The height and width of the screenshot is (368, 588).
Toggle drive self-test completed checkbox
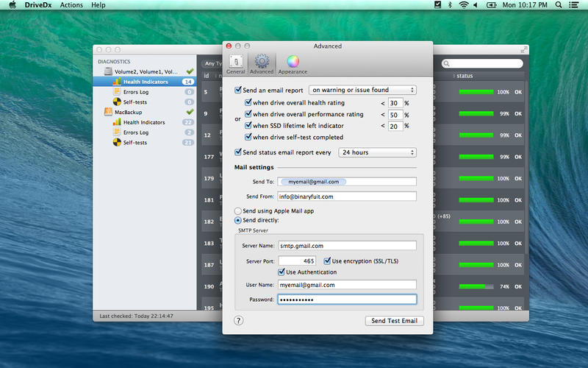coord(248,137)
